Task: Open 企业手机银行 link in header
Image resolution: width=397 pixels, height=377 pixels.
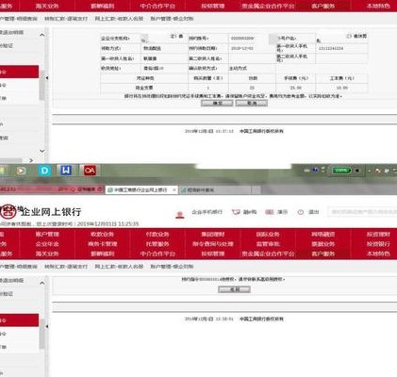Action: 207,212
